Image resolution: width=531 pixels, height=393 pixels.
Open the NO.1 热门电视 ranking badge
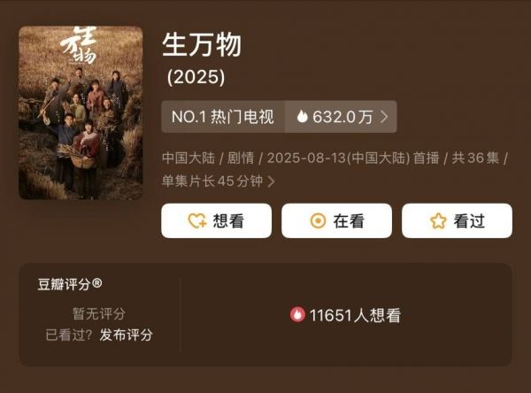click(x=223, y=117)
